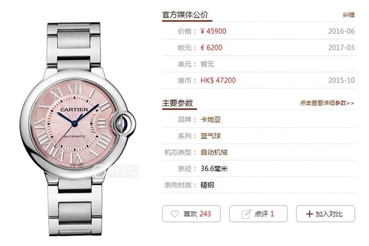View detailed parameters via 点击查看详细参数>>
The width and height of the screenshot is (369, 246).
tap(327, 103)
